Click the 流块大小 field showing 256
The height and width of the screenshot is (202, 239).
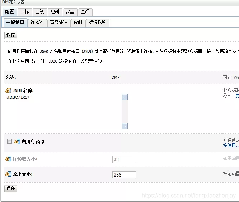click(x=124, y=175)
